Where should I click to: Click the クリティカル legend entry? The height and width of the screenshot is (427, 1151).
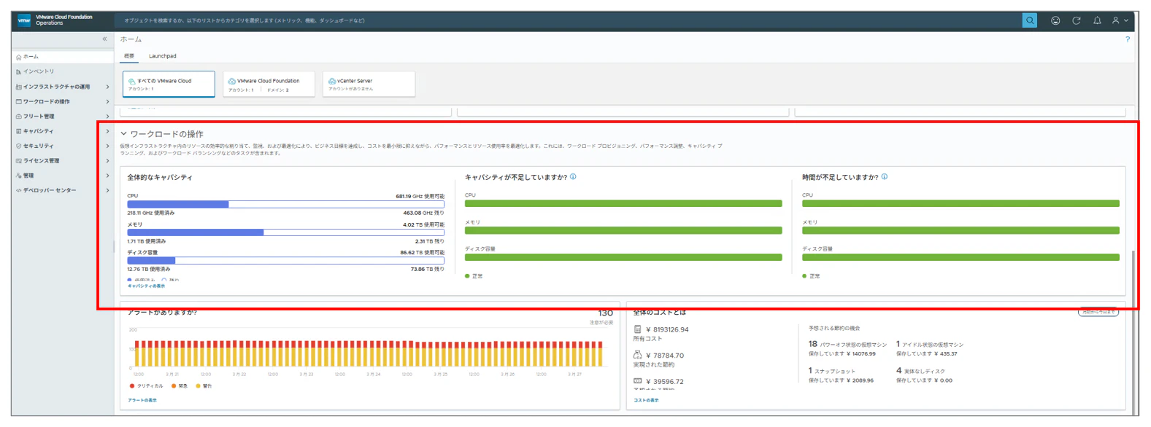(x=147, y=386)
